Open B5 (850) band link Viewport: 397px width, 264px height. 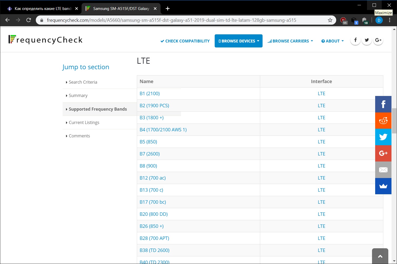[148, 142]
